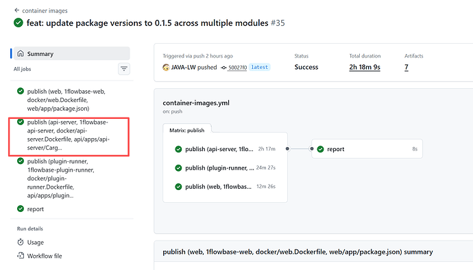Image resolution: width=473 pixels, height=270 pixels.
Task: Click the run number #35
Action: pos(278,23)
